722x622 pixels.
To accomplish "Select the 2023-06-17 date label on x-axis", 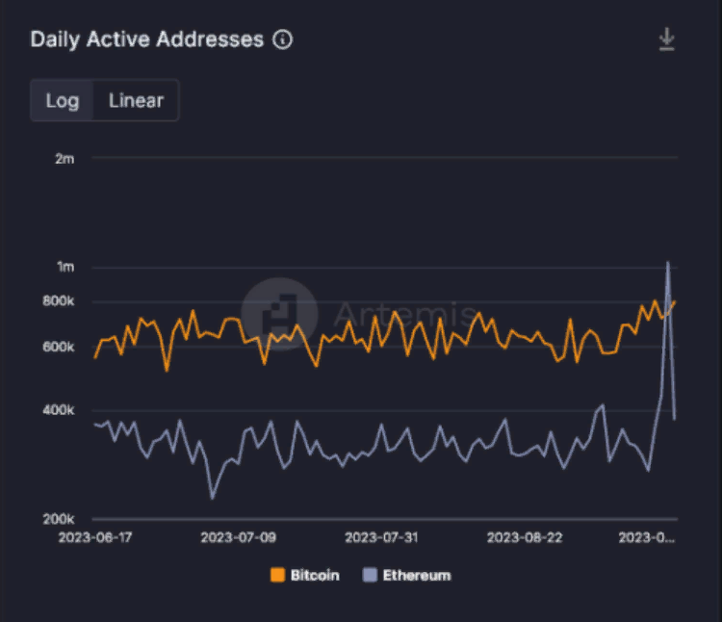I will [x=93, y=536].
